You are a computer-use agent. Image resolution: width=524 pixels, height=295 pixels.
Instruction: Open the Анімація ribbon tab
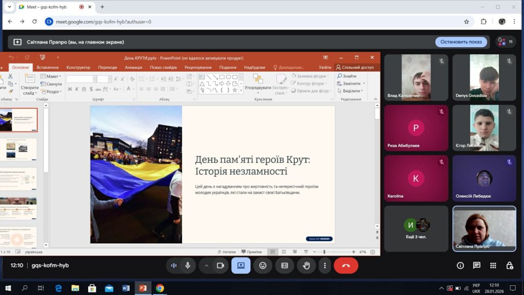click(133, 67)
